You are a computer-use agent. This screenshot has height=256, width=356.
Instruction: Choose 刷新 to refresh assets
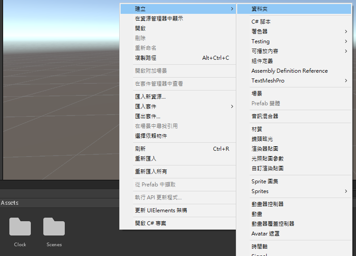click(140, 149)
